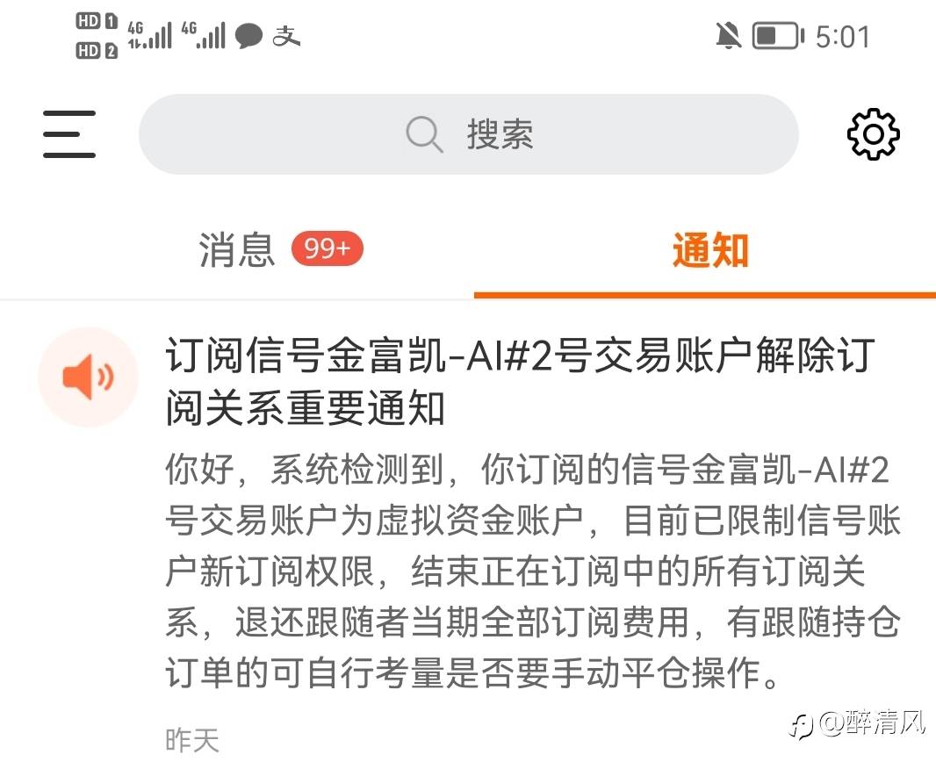
Task: Tap the 99+ unread badge
Action: [x=328, y=248]
